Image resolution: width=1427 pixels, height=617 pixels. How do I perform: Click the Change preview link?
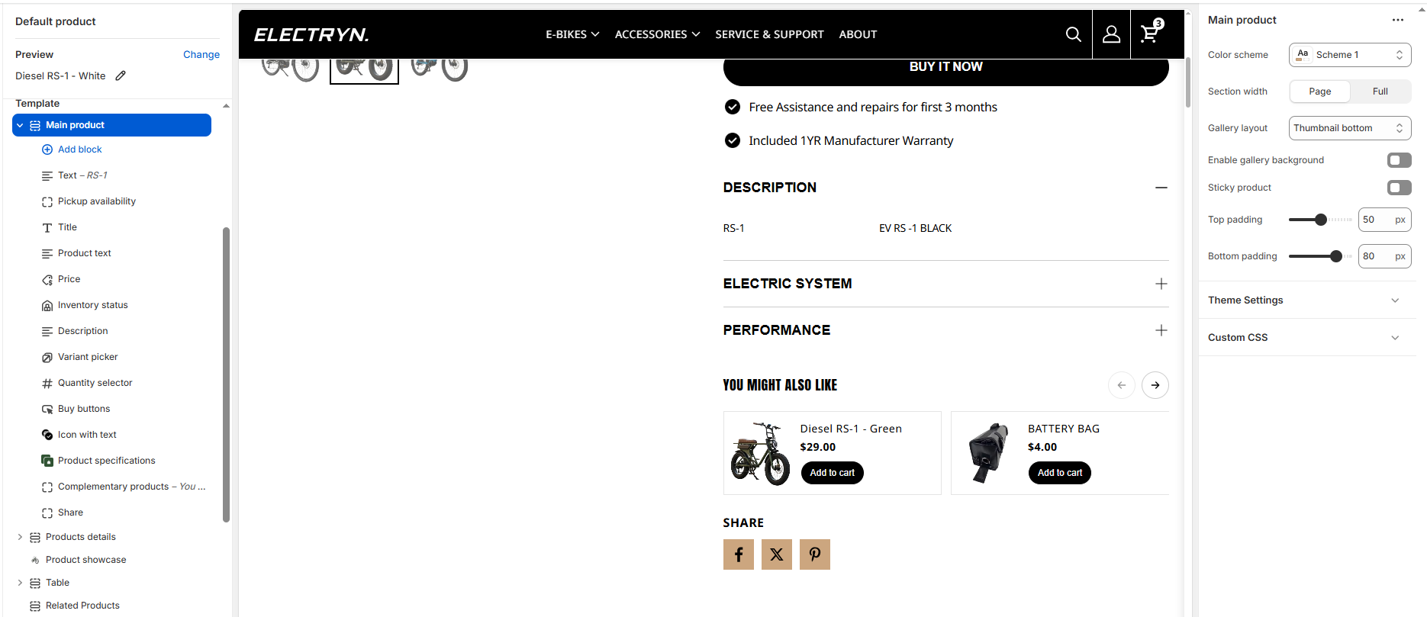pyautogui.click(x=201, y=55)
